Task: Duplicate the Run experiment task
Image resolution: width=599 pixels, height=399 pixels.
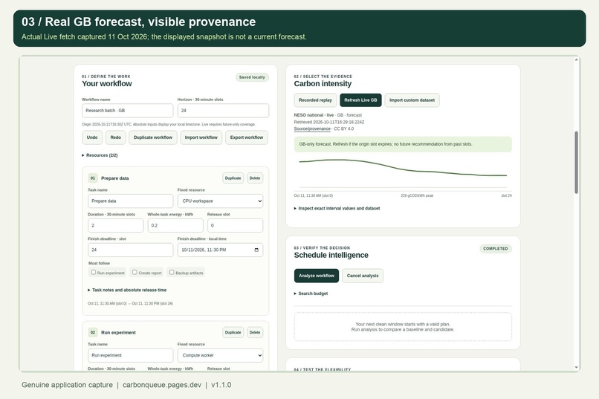Action: click(x=233, y=332)
